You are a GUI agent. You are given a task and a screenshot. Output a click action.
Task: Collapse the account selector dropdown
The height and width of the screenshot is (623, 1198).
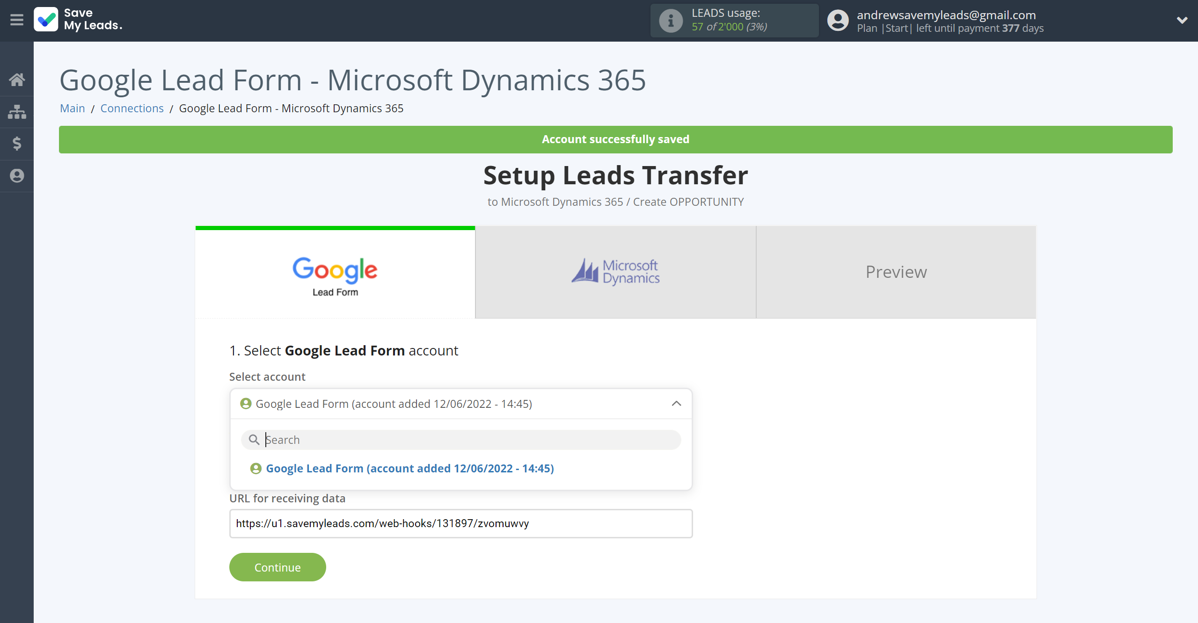click(675, 404)
